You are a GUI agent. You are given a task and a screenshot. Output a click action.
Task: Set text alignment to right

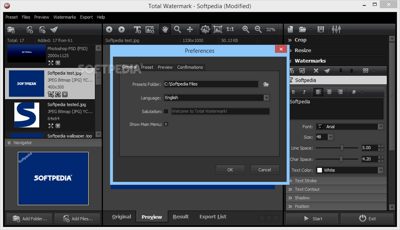pos(340,92)
